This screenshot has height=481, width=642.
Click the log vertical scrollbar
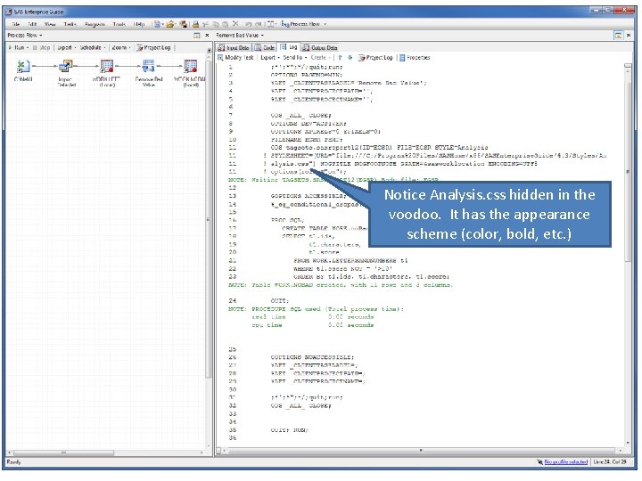point(628,254)
